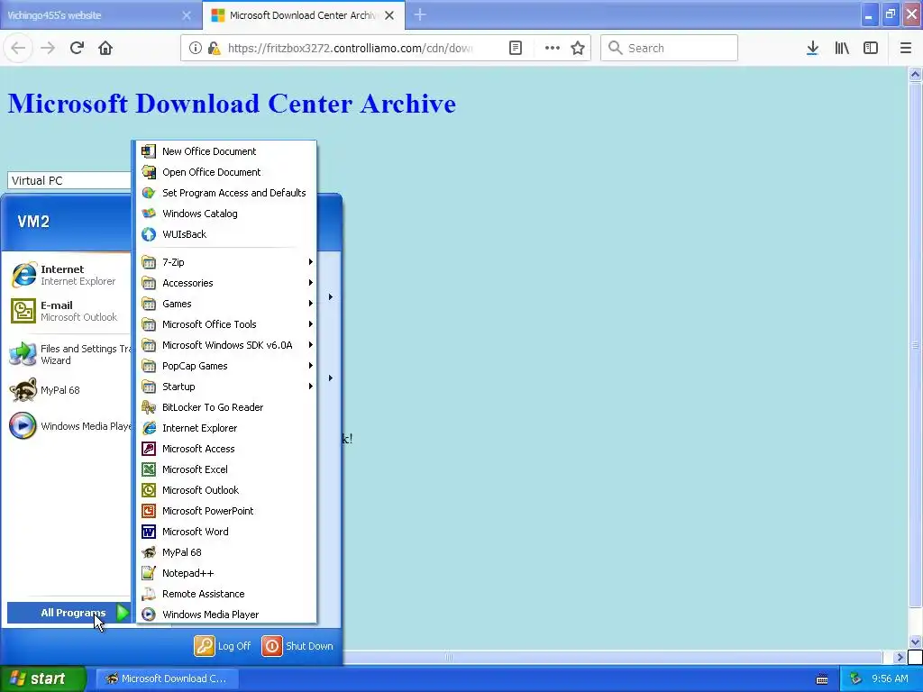Start Microsoft PowerPoint
Viewport: 923px width, 692px height.
226,511
